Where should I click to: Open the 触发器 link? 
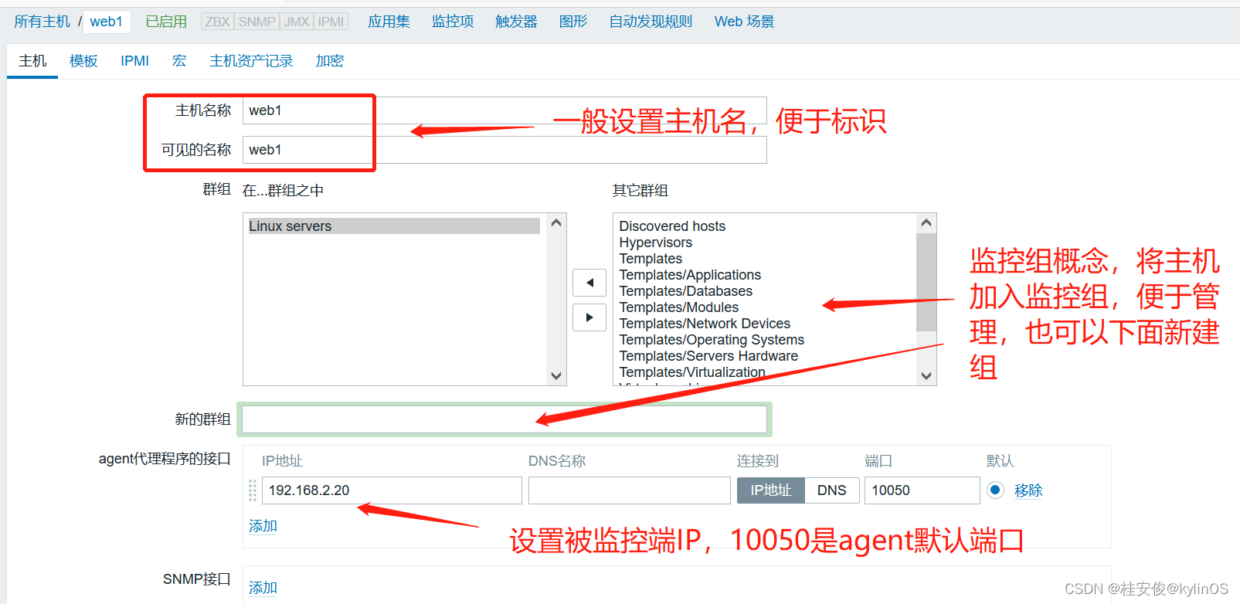pyautogui.click(x=516, y=22)
